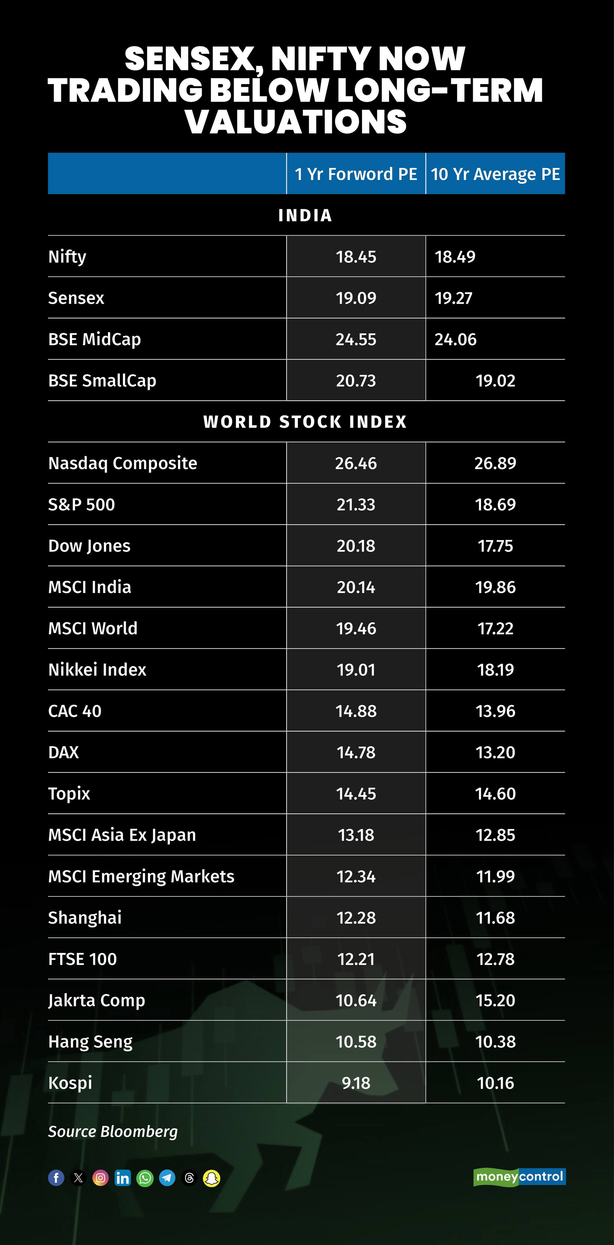Click the MSCI Emerging Markets row label
Image resolution: width=614 pixels, height=1245 pixels.
(x=141, y=876)
